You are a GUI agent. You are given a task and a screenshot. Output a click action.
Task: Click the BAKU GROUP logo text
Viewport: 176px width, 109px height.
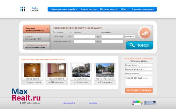[x=34, y=9]
